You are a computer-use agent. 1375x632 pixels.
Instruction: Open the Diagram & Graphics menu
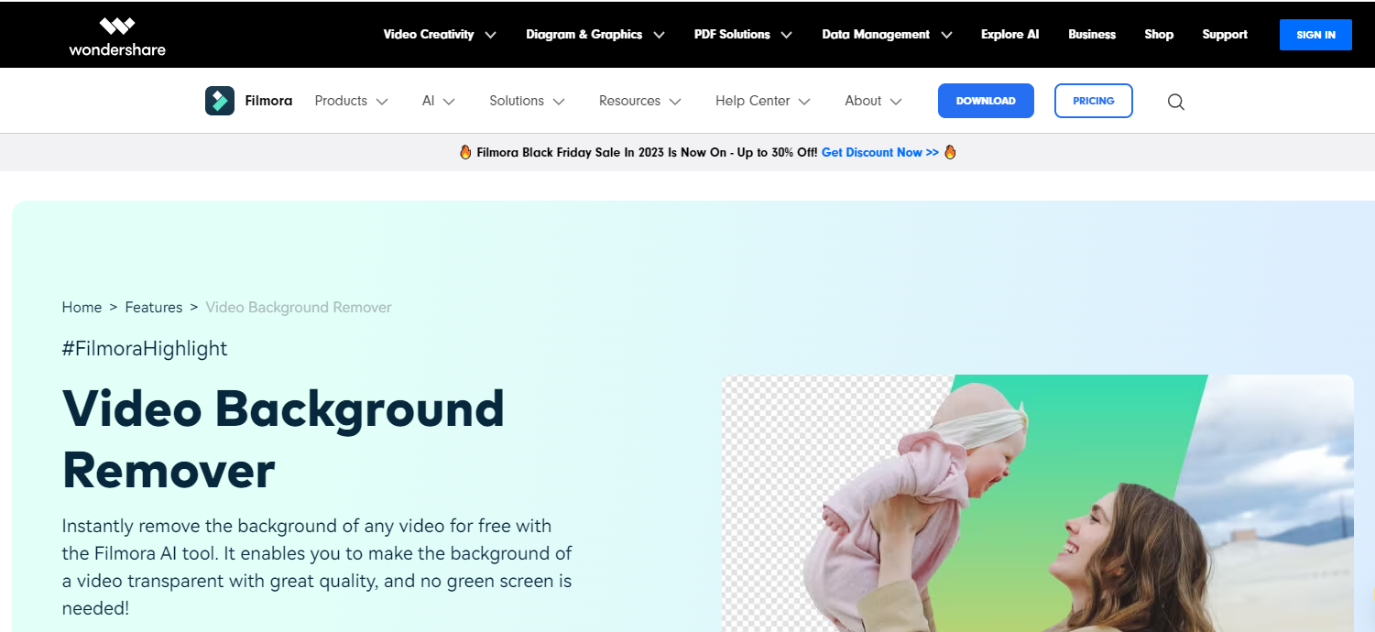[x=584, y=35]
